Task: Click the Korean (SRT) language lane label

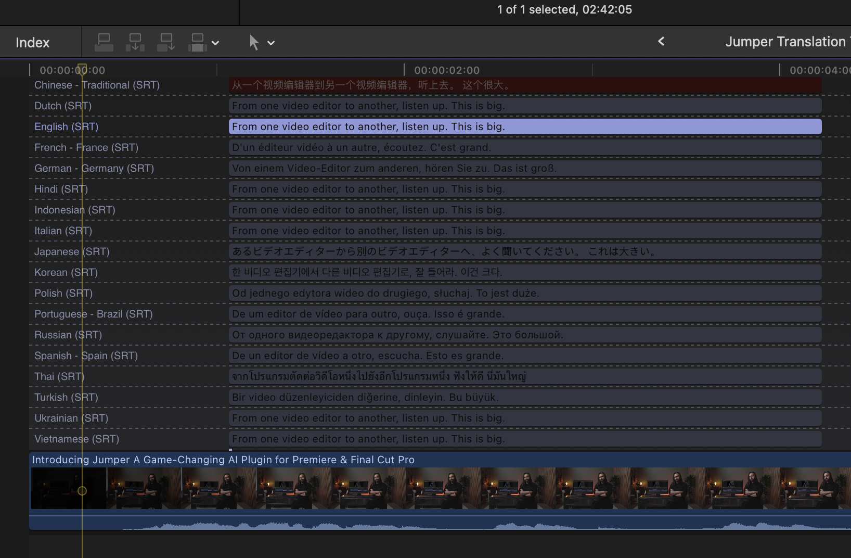Action: pos(66,272)
